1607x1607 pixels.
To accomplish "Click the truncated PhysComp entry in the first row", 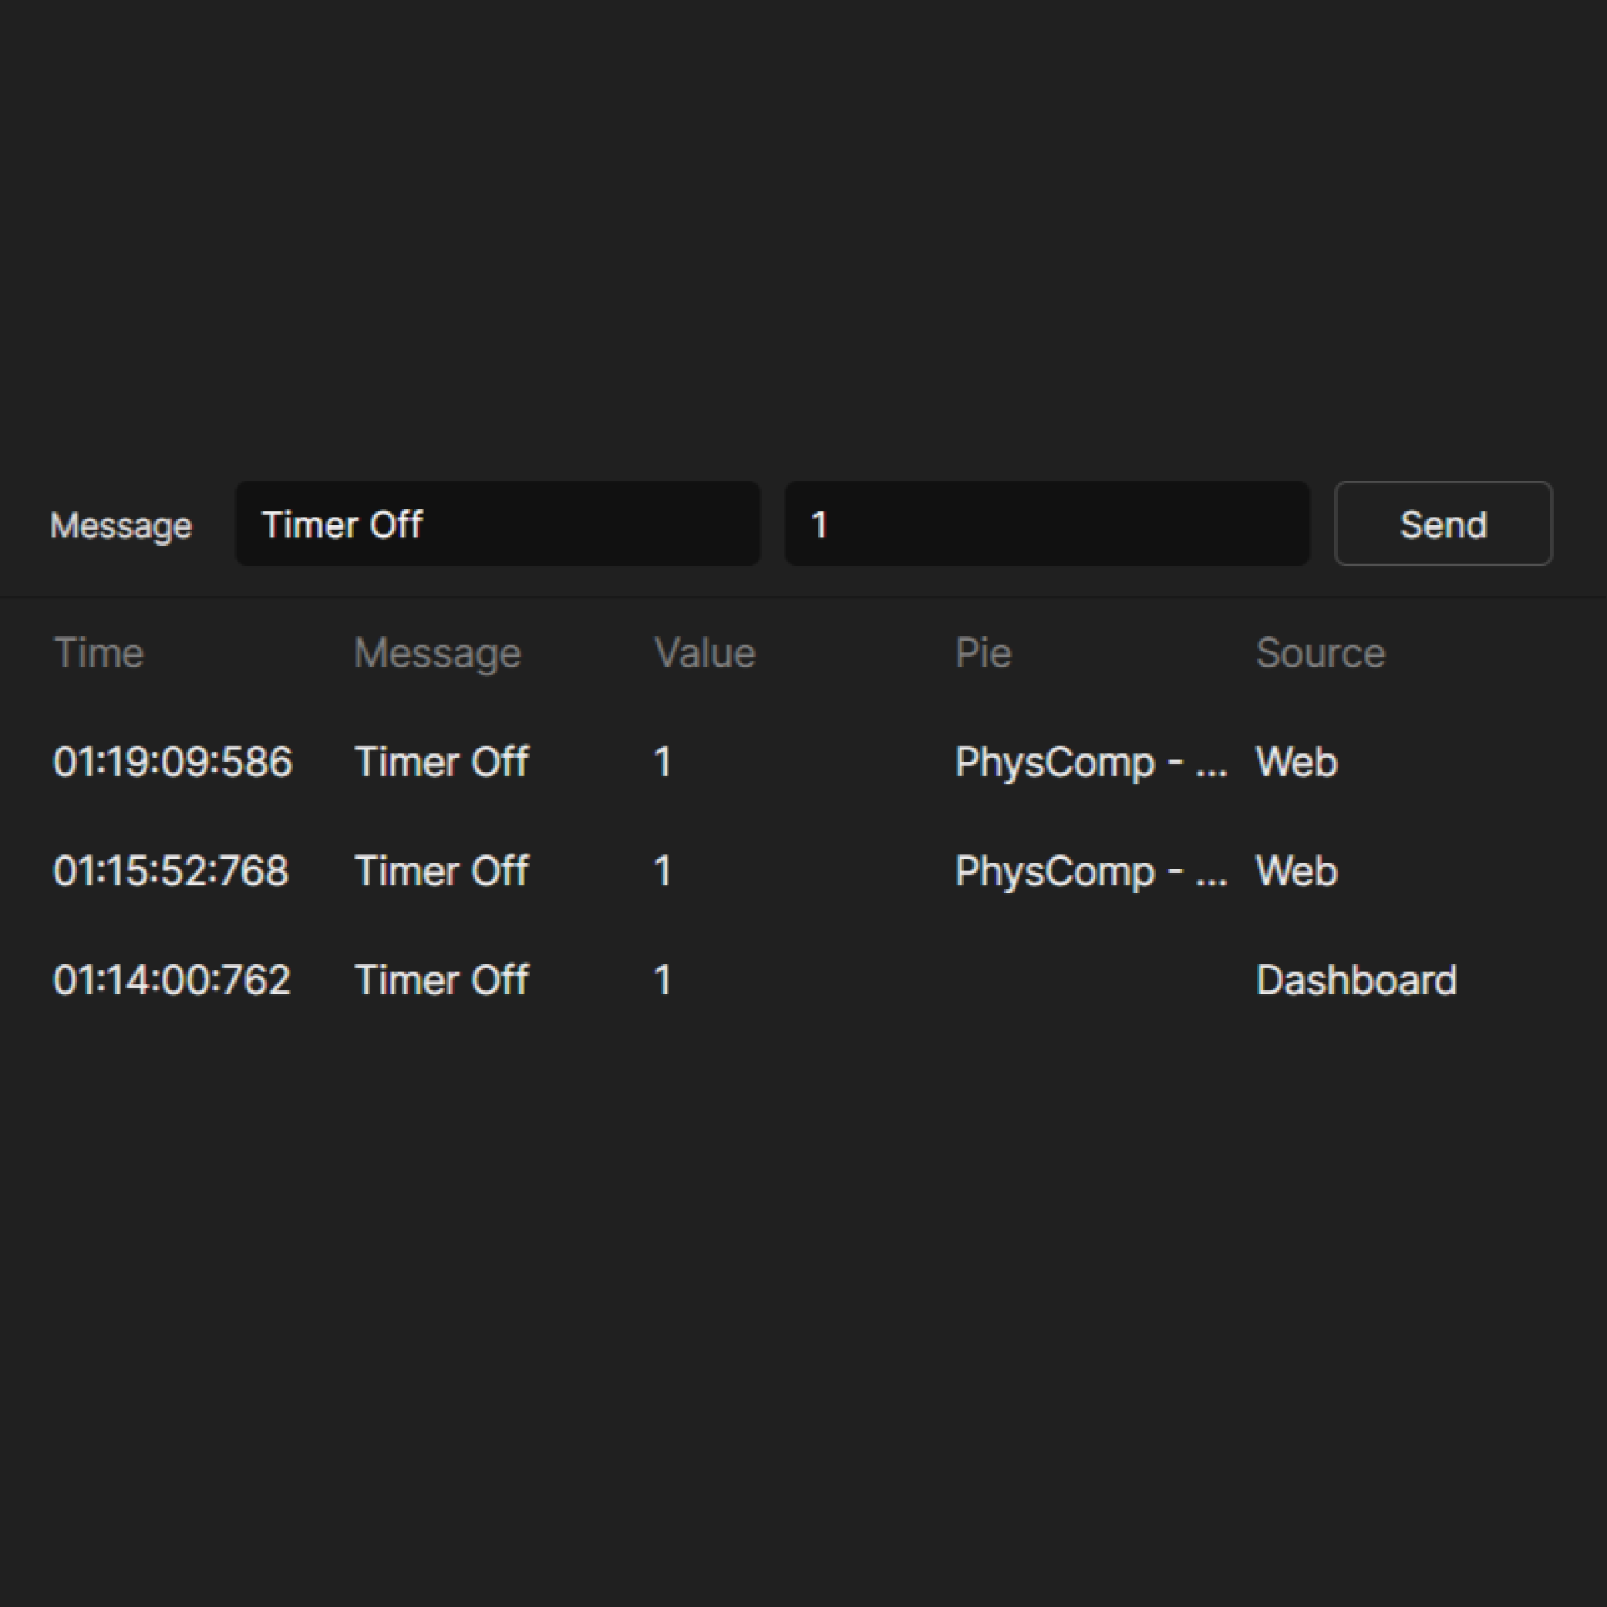I will [x=1091, y=761].
